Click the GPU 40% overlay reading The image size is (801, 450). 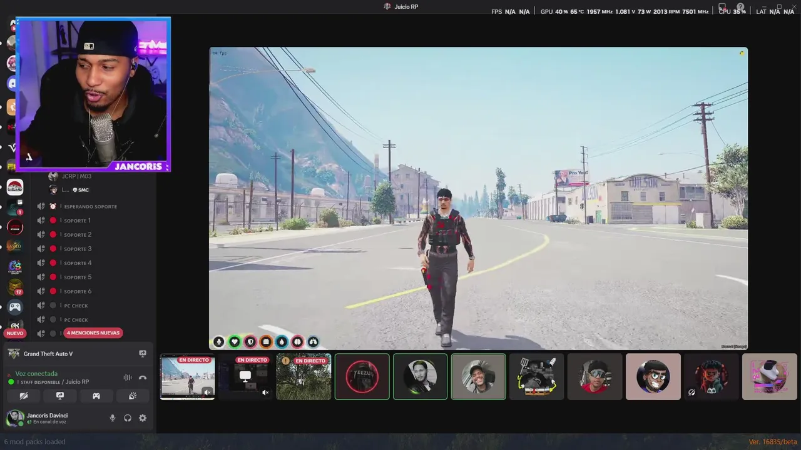click(554, 12)
